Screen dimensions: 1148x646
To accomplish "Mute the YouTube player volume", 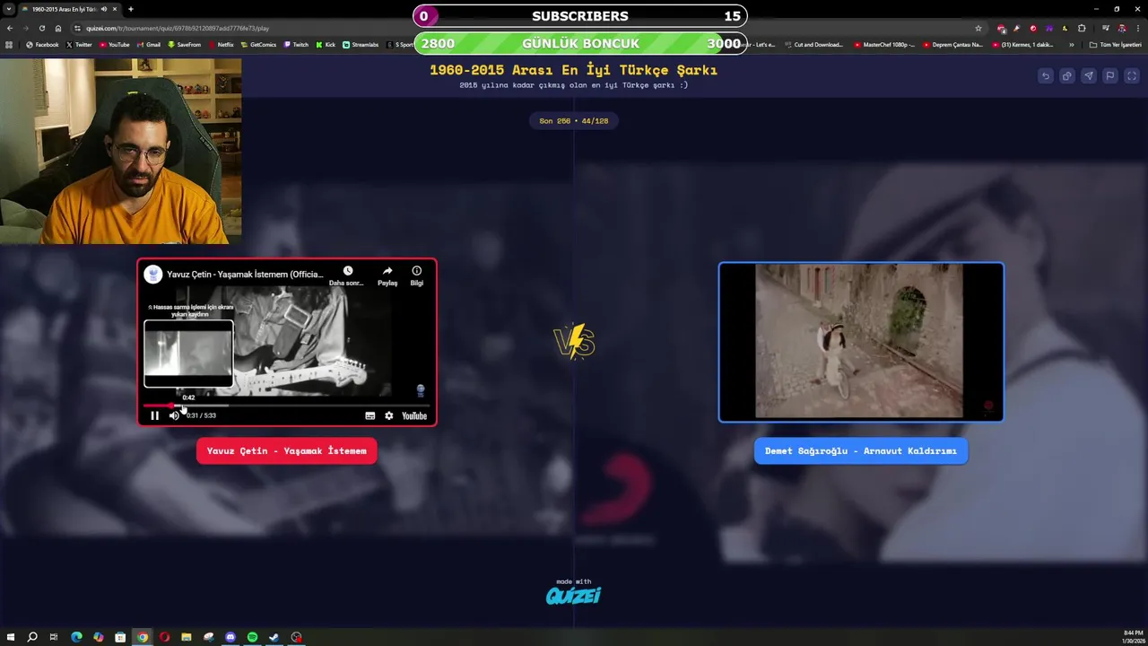I will pyautogui.click(x=174, y=415).
